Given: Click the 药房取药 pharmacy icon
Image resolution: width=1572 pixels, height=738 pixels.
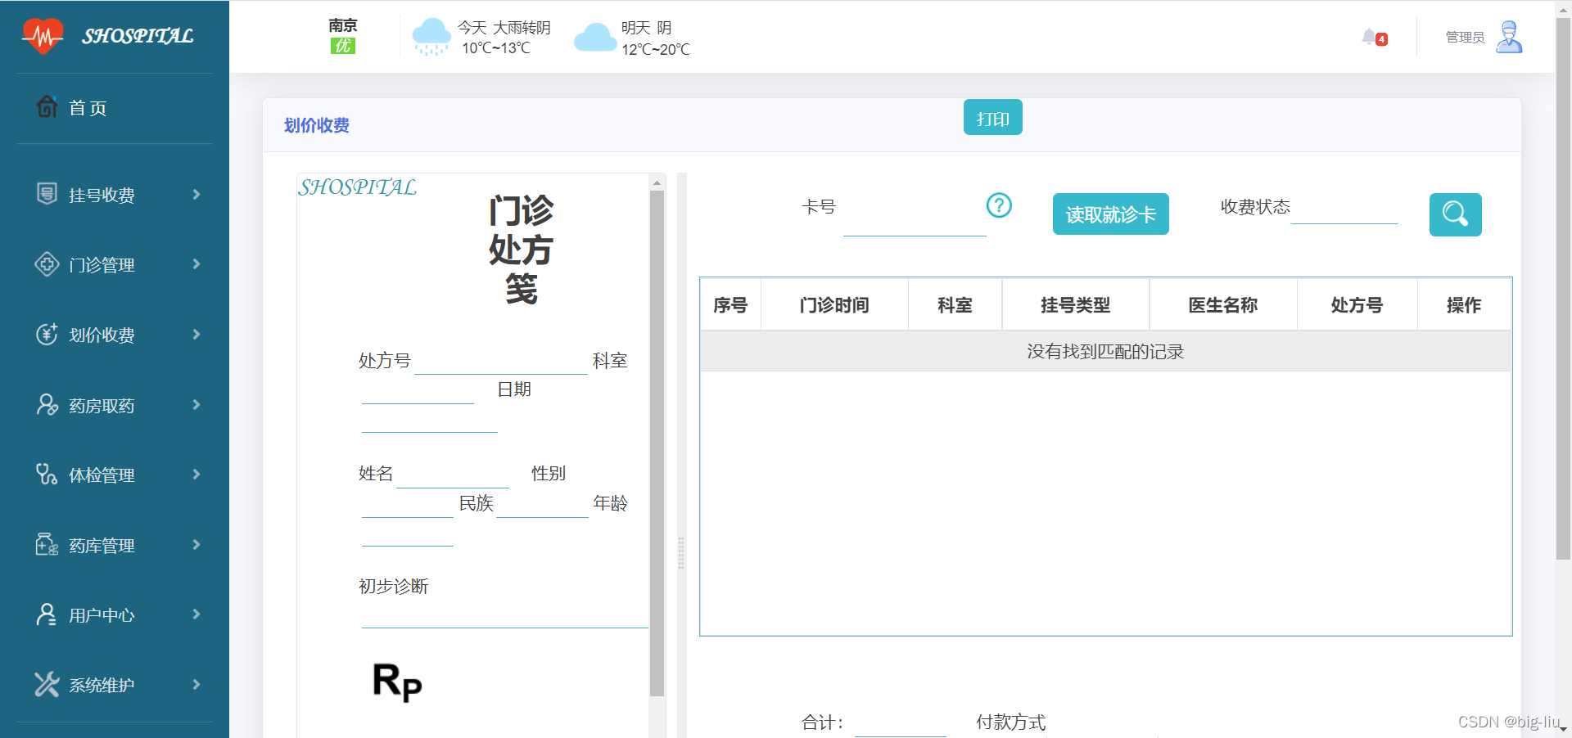Looking at the screenshot, I should click(47, 404).
